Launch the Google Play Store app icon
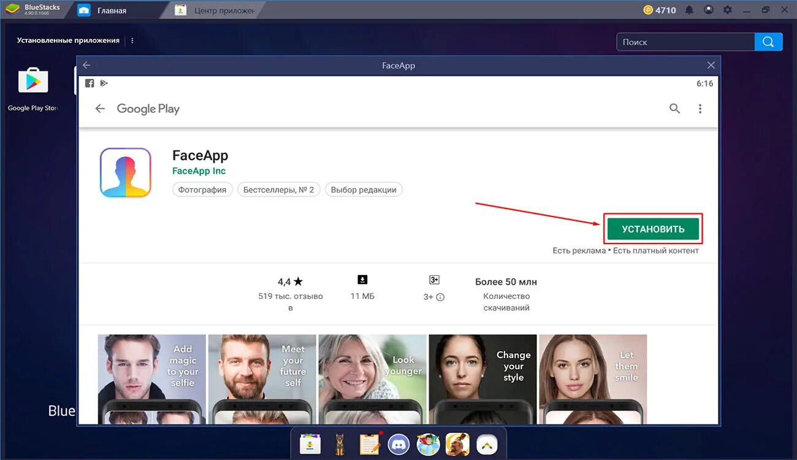This screenshot has height=460, width=797. [x=33, y=81]
